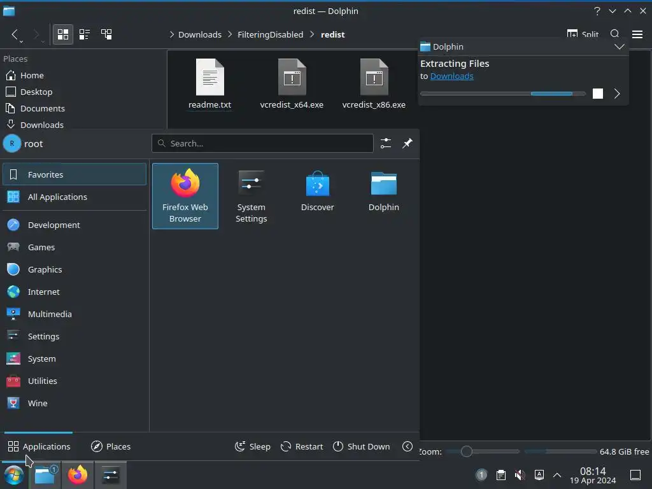Viewport: 652px width, 489px height.
Task: Expand hidden system tray icons
Action: [557, 475]
